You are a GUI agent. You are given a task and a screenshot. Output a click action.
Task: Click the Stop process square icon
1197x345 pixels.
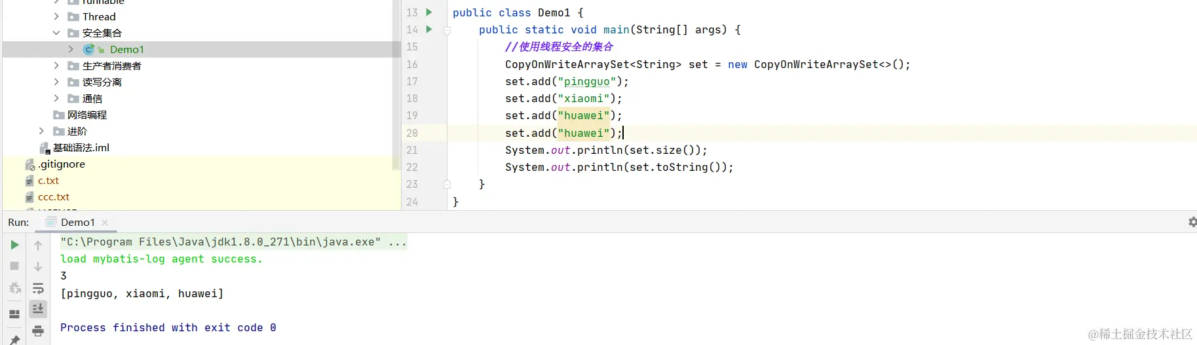(x=14, y=266)
